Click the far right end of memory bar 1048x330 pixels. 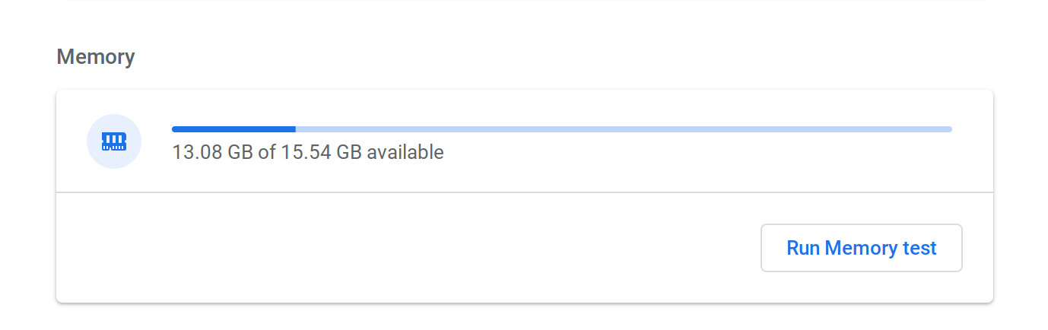tap(950, 129)
